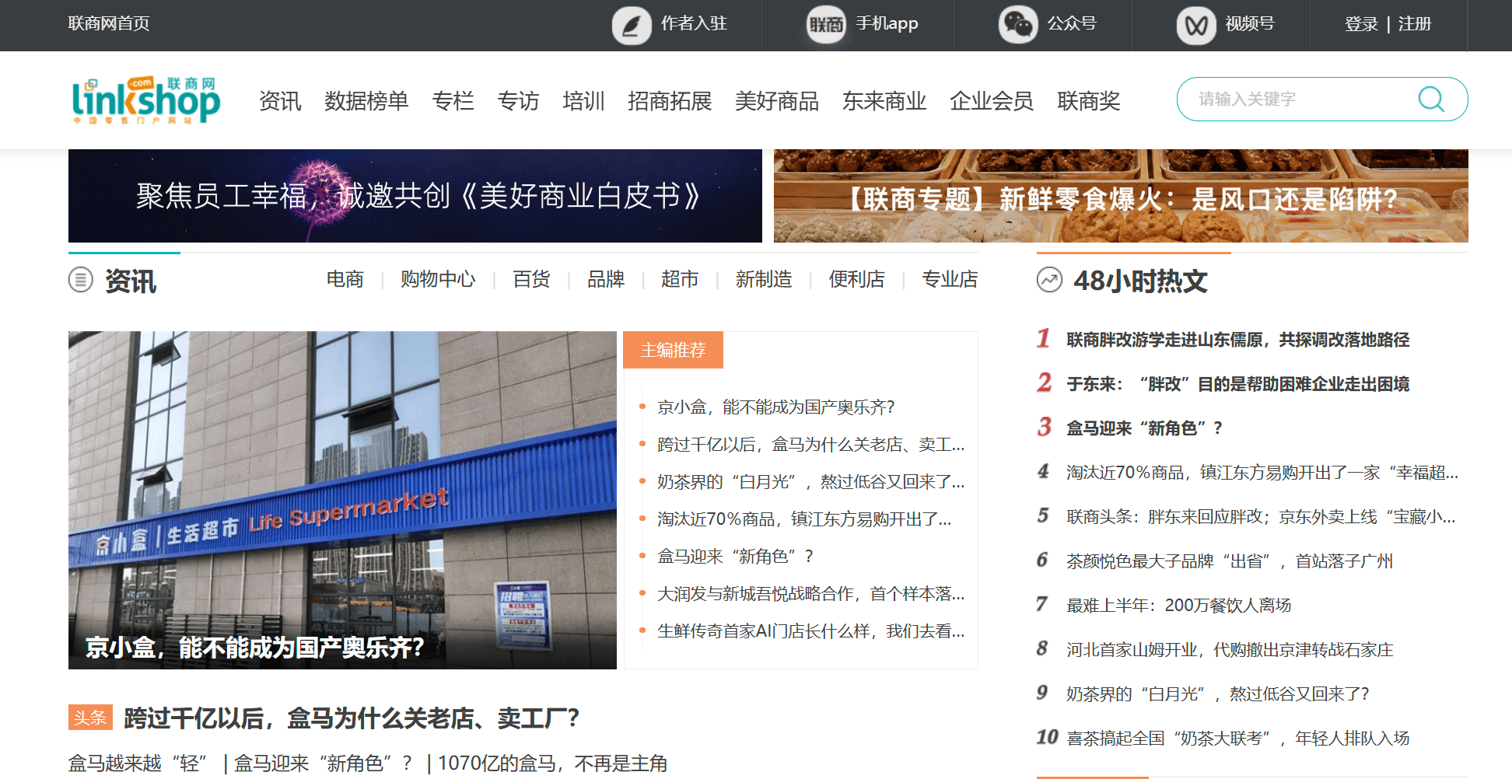1512x779 pixels.
Task: Select the 新制造 category tab
Action: tap(764, 279)
